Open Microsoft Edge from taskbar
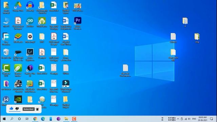 [x=43, y=119]
